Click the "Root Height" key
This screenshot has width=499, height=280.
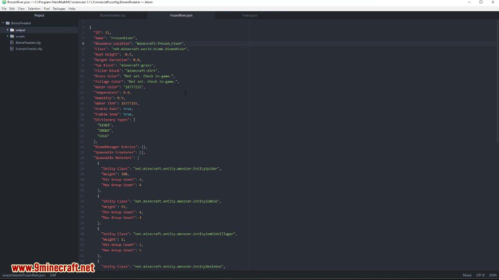[x=106, y=54]
